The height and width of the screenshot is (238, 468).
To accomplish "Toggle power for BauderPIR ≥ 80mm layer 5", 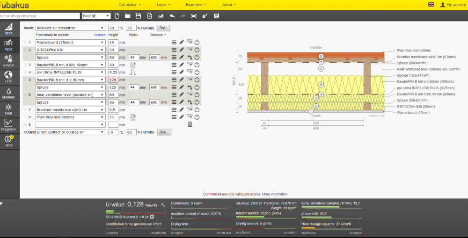I will coord(197,79).
